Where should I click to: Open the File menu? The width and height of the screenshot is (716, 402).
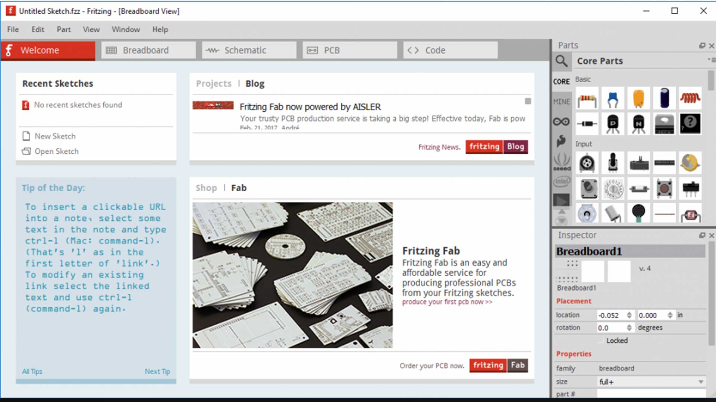tap(13, 29)
